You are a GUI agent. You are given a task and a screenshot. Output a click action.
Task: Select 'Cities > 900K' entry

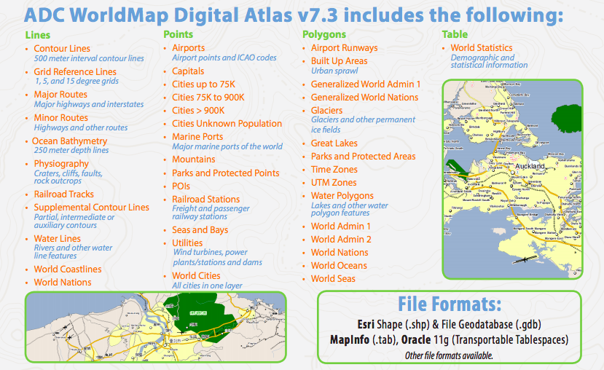(198, 111)
